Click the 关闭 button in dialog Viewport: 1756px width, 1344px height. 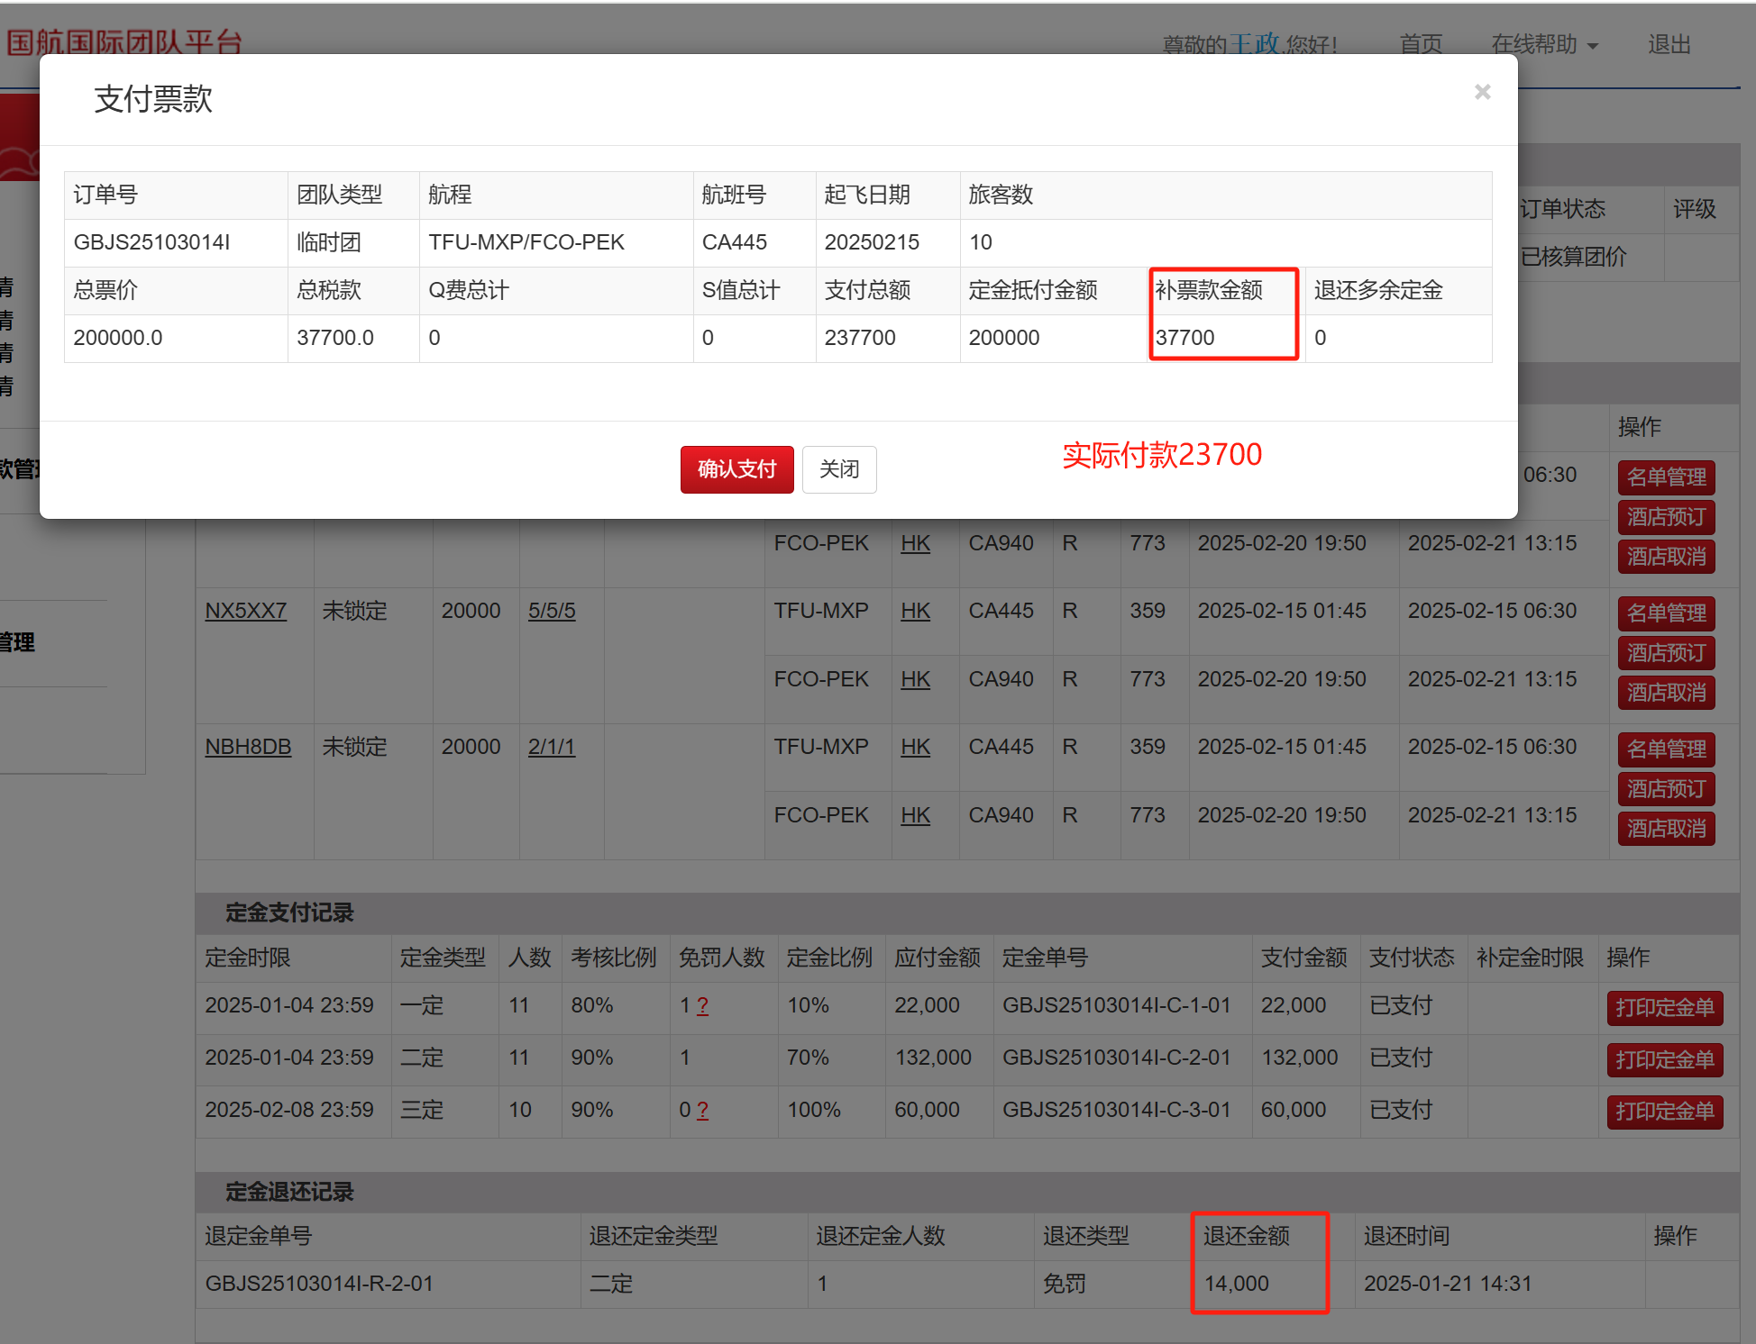(838, 469)
